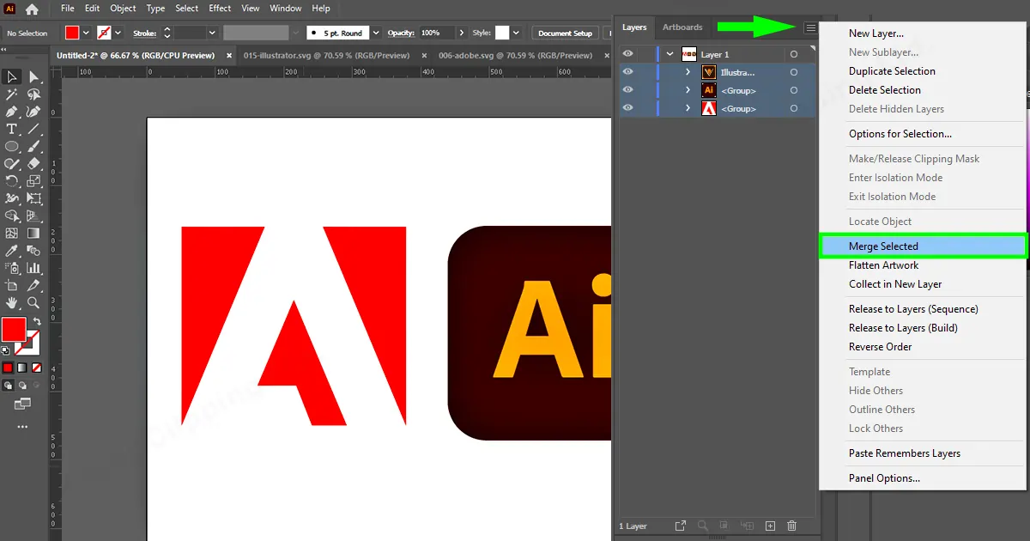Click the white Style swatch
1030x541 pixels.
(x=502, y=33)
